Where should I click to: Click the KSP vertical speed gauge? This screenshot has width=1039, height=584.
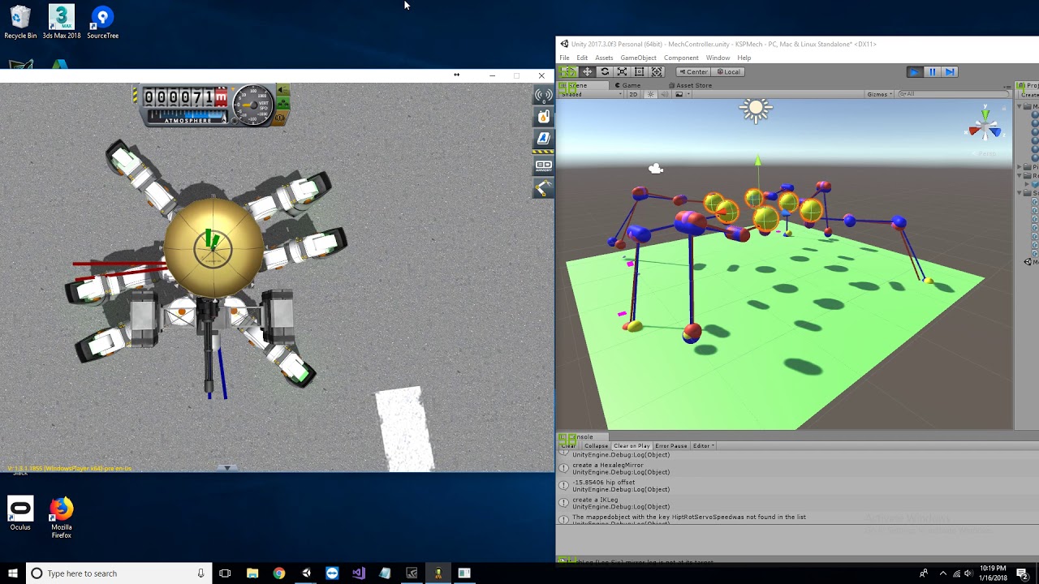tap(254, 105)
